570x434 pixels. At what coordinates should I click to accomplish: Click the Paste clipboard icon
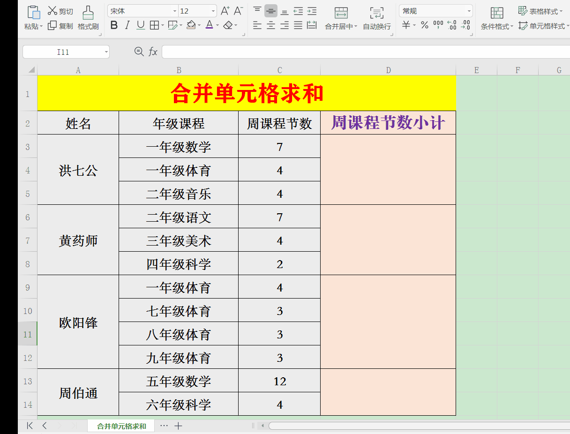33,12
